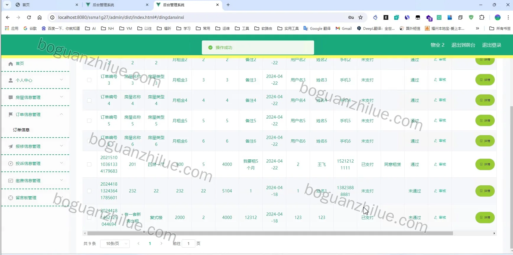Click 同意租赁 cell text
513x255 pixels.
pos(392,164)
